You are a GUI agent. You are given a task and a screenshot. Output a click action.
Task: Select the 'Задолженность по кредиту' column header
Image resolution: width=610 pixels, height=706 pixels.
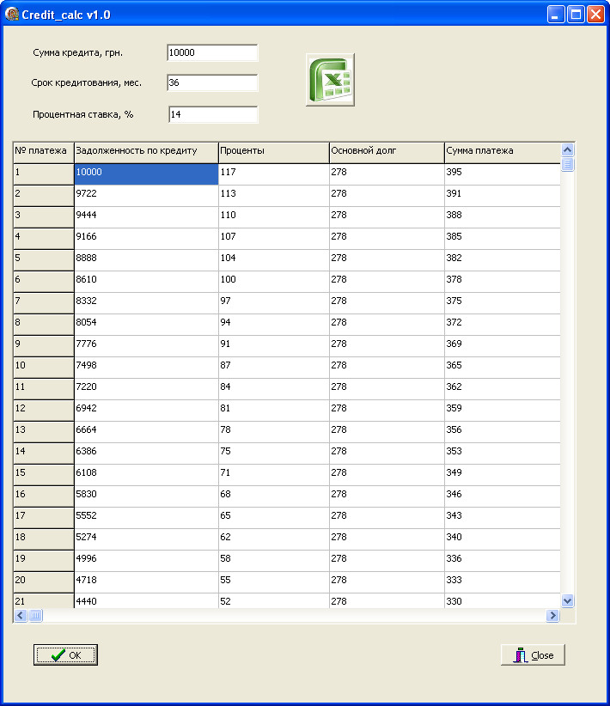point(146,151)
